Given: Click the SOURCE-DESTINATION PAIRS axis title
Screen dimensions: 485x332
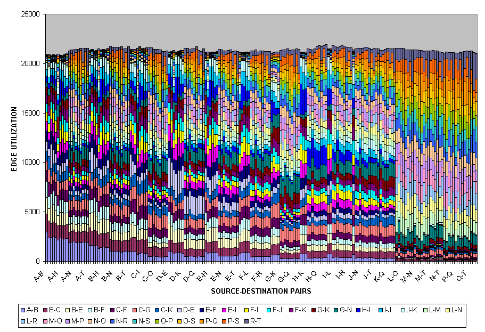Looking at the screenshot, I should tap(261, 291).
